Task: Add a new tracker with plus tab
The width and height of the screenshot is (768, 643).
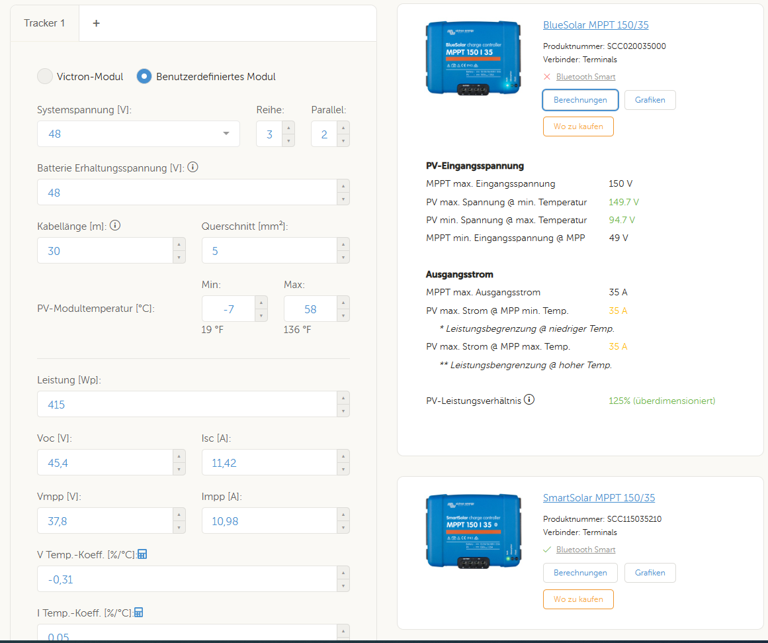Action: point(96,23)
